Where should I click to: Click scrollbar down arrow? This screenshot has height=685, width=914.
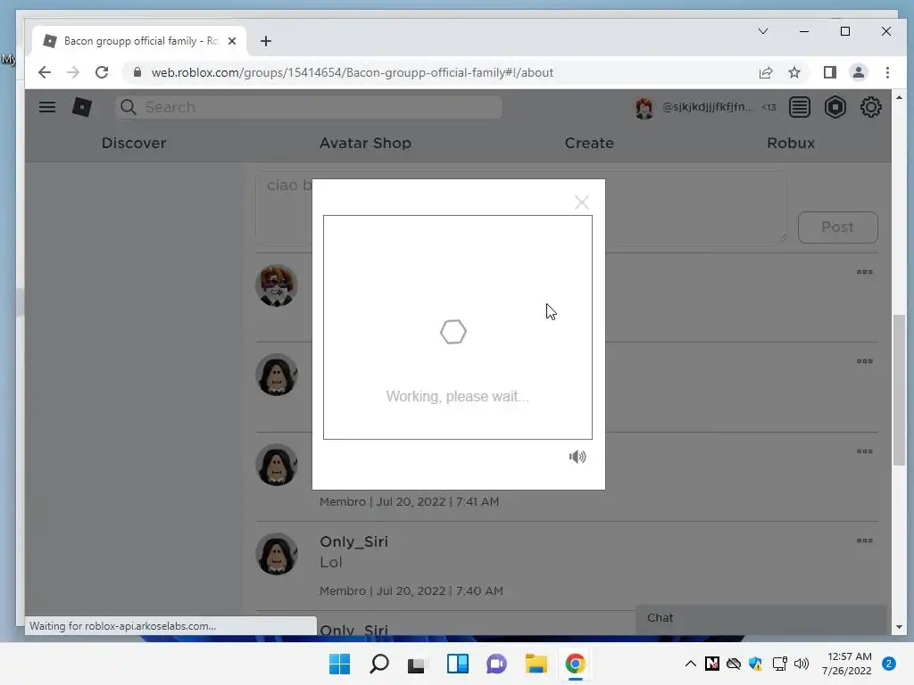(899, 627)
